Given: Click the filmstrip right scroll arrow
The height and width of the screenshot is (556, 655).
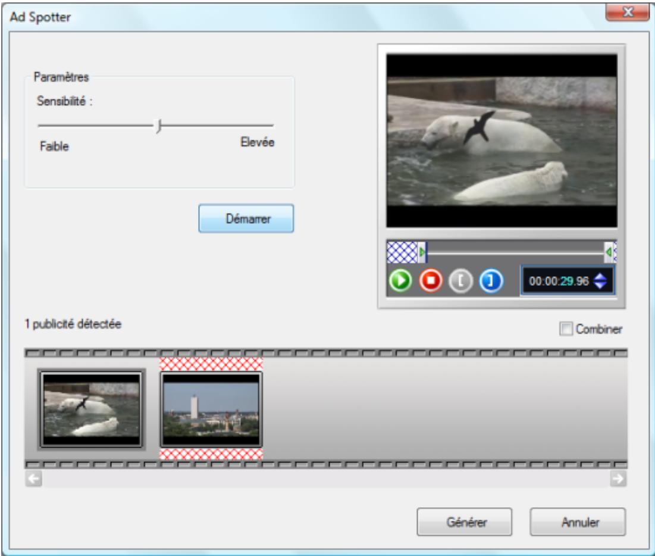Looking at the screenshot, I should click(618, 478).
